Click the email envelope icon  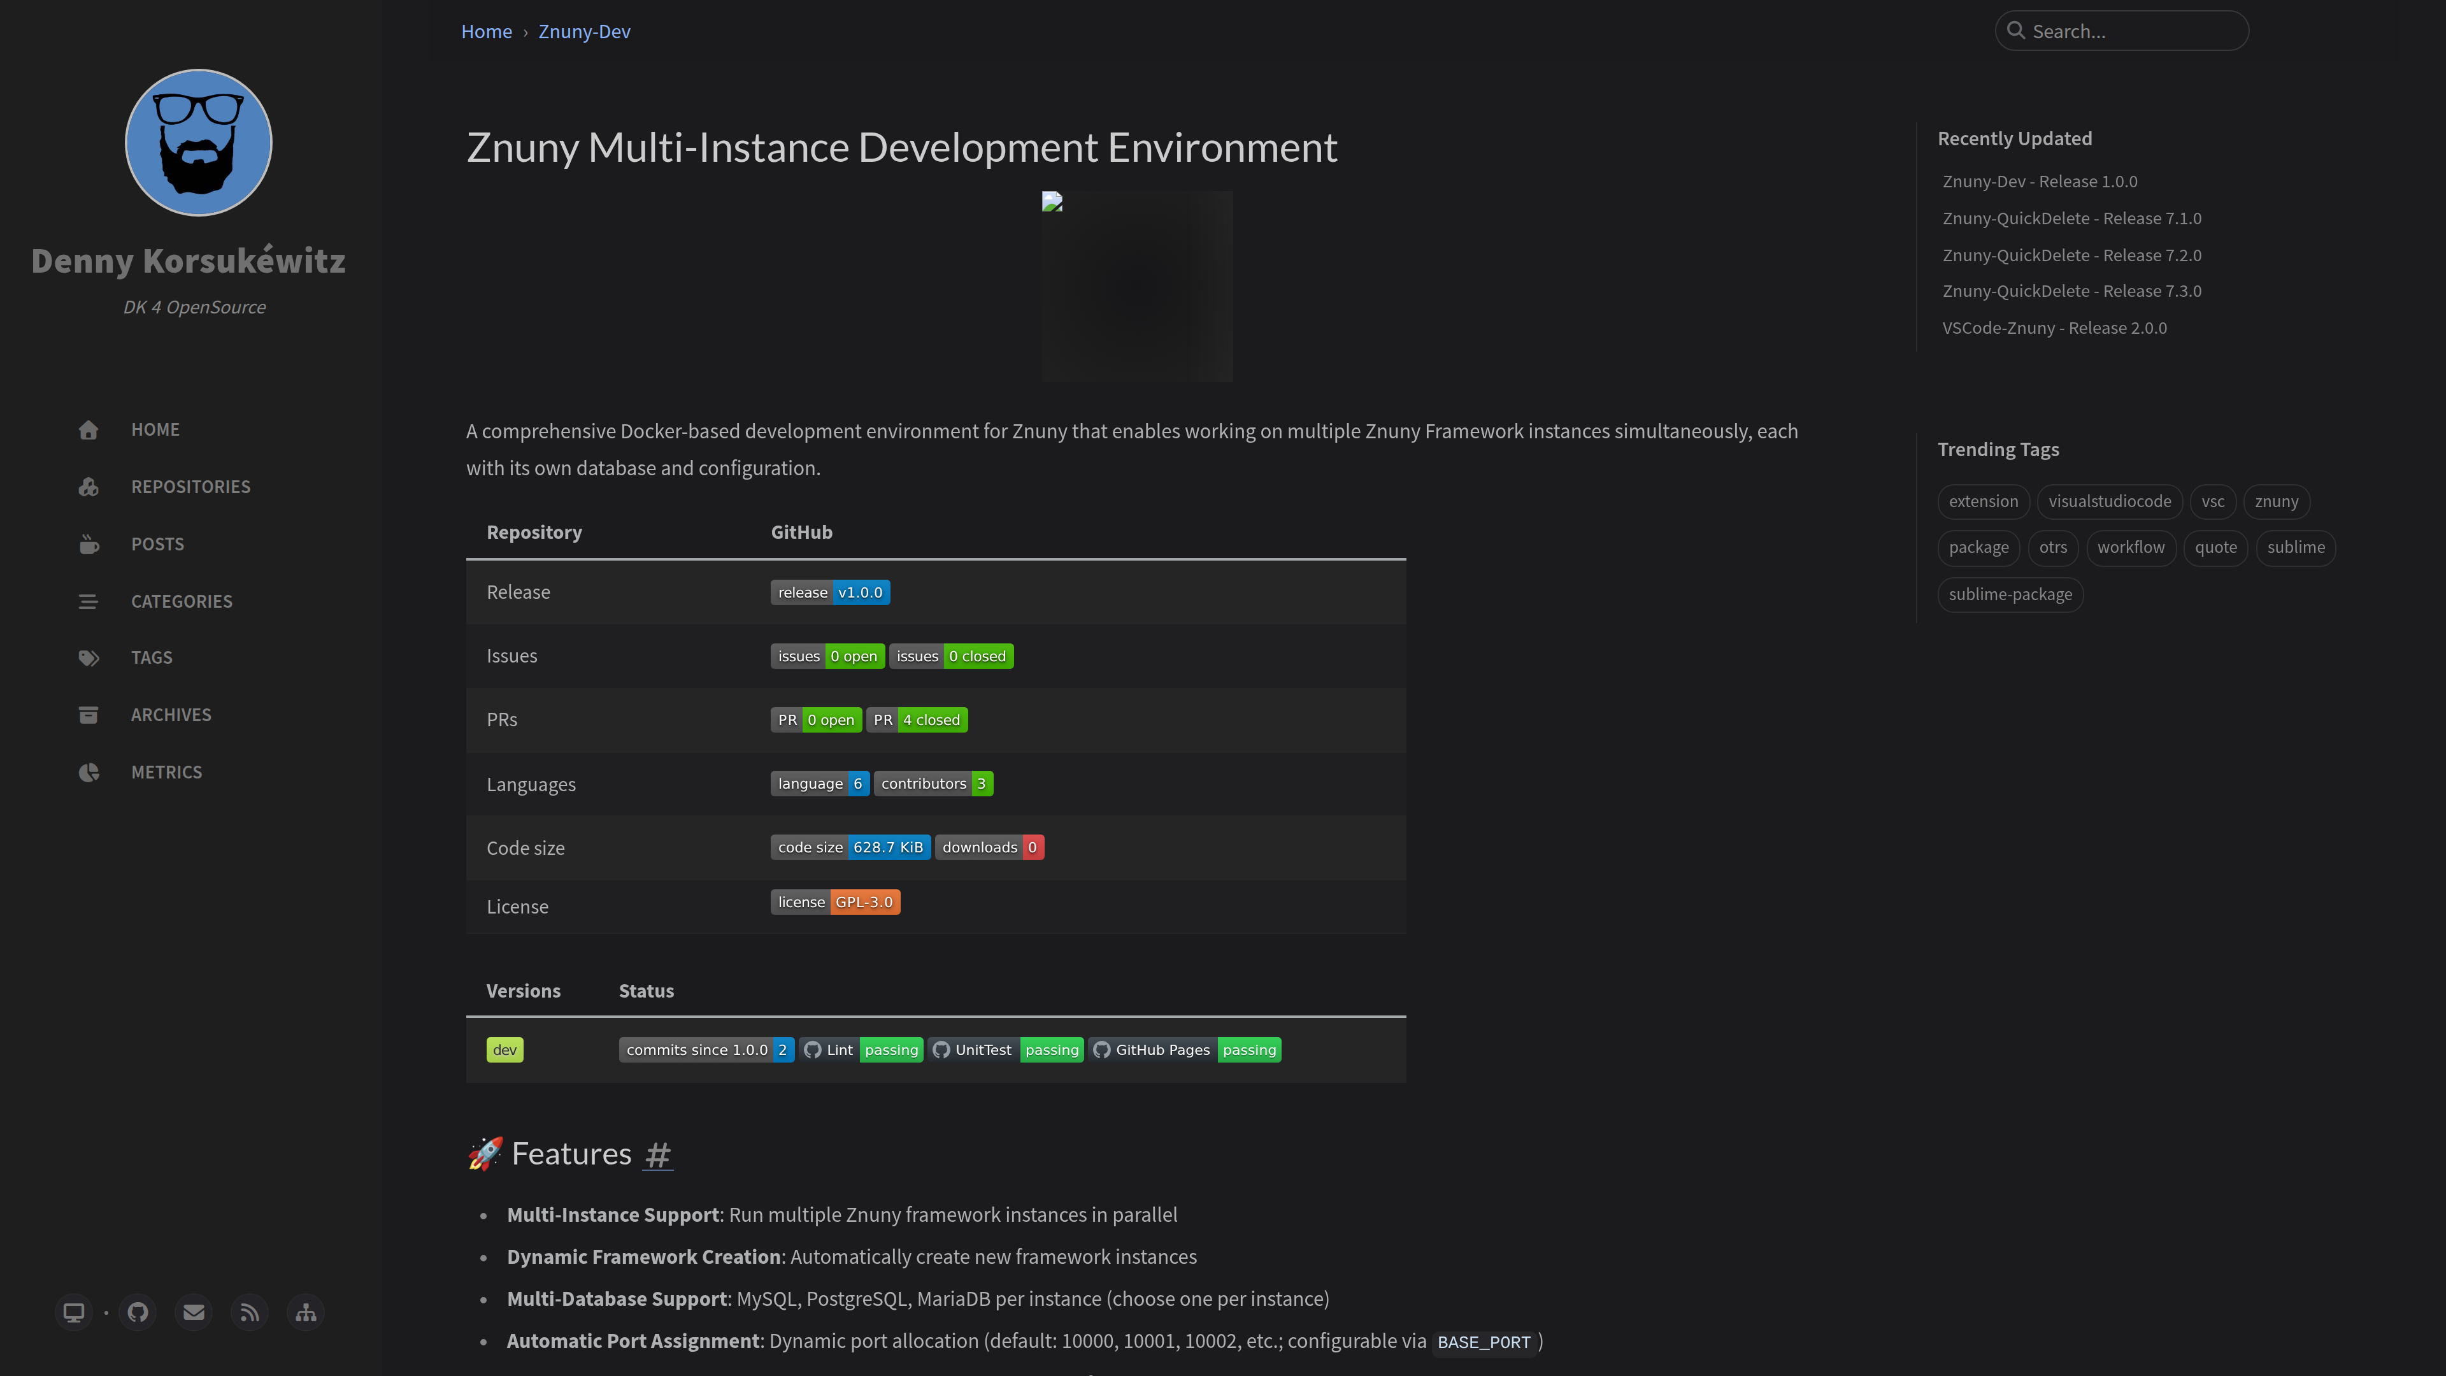coord(194,1312)
